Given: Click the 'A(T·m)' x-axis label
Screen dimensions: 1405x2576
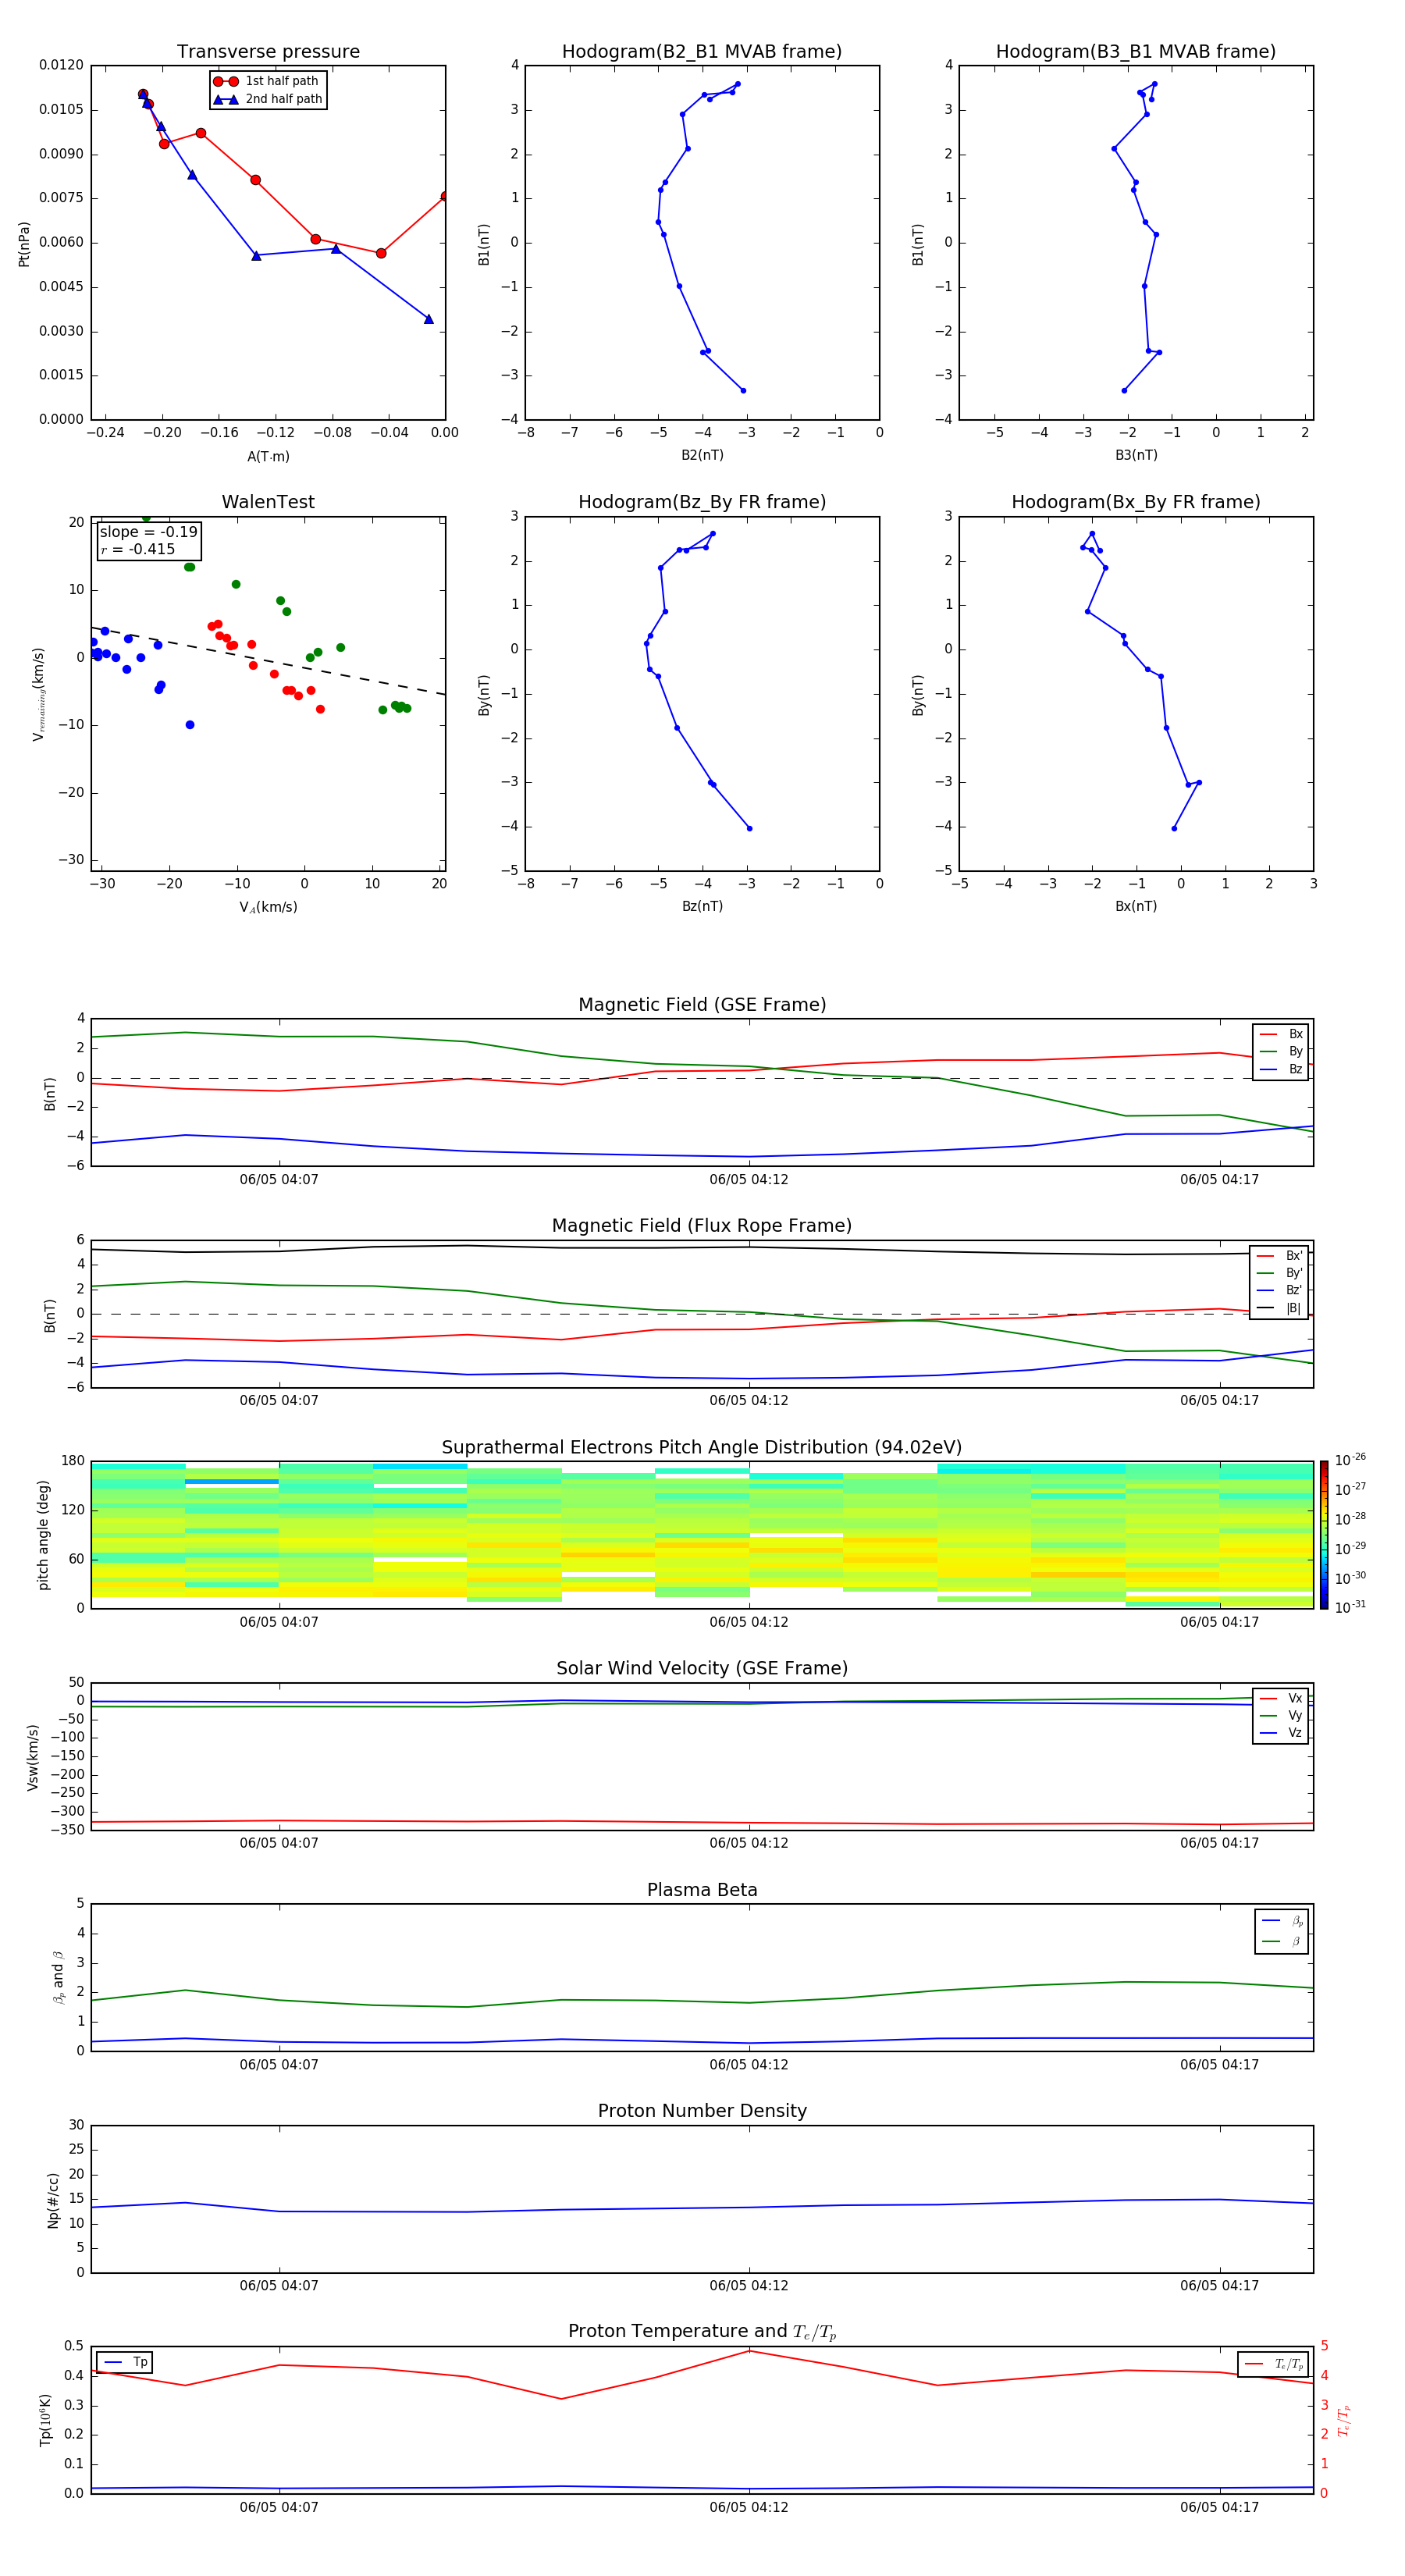Looking at the screenshot, I should pyautogui.click(x=268, y=457).
